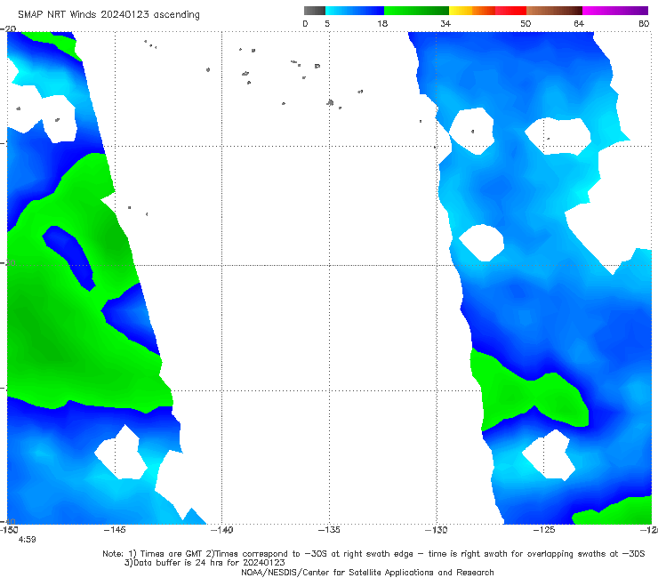Click the magenta segment of the wind color bar

615,11
